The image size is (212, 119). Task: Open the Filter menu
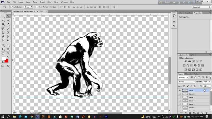tap(49, 2)
